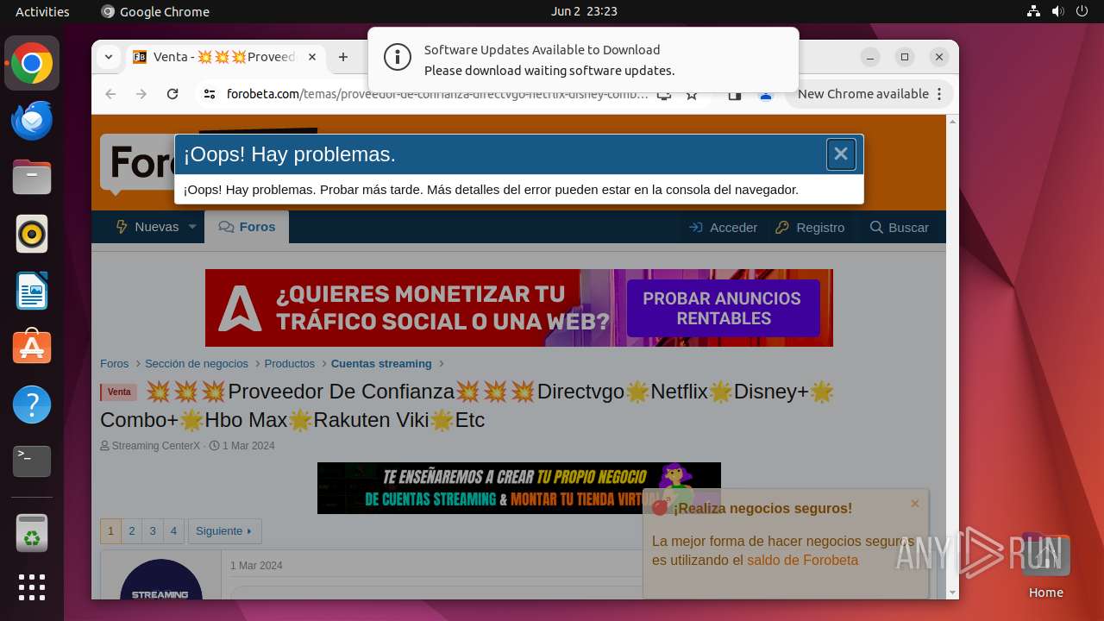
Task: Go to page 2 of thread
Action: tap(132, 531)
